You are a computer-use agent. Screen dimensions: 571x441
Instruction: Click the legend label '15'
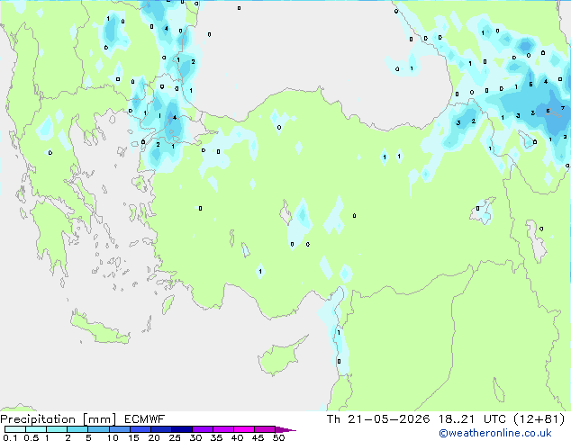(133, 437)
